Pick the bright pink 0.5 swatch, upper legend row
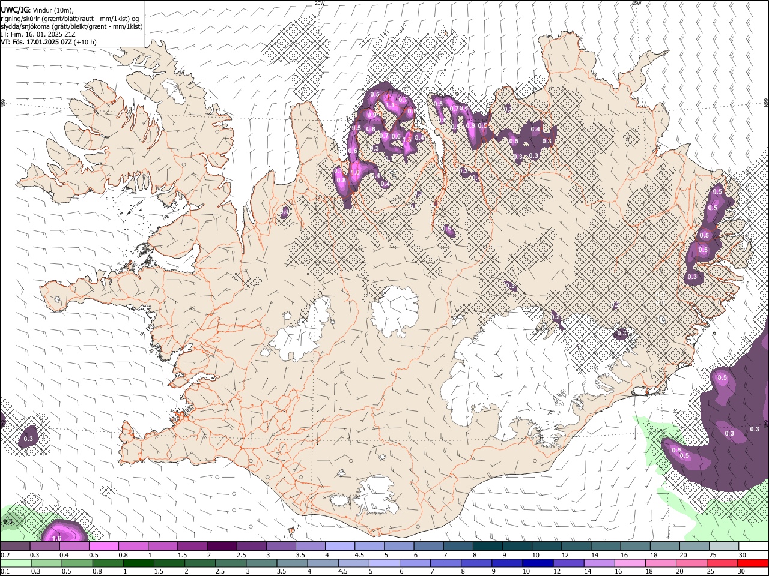This screenshot has height=576, width=769. pos(104,547)
